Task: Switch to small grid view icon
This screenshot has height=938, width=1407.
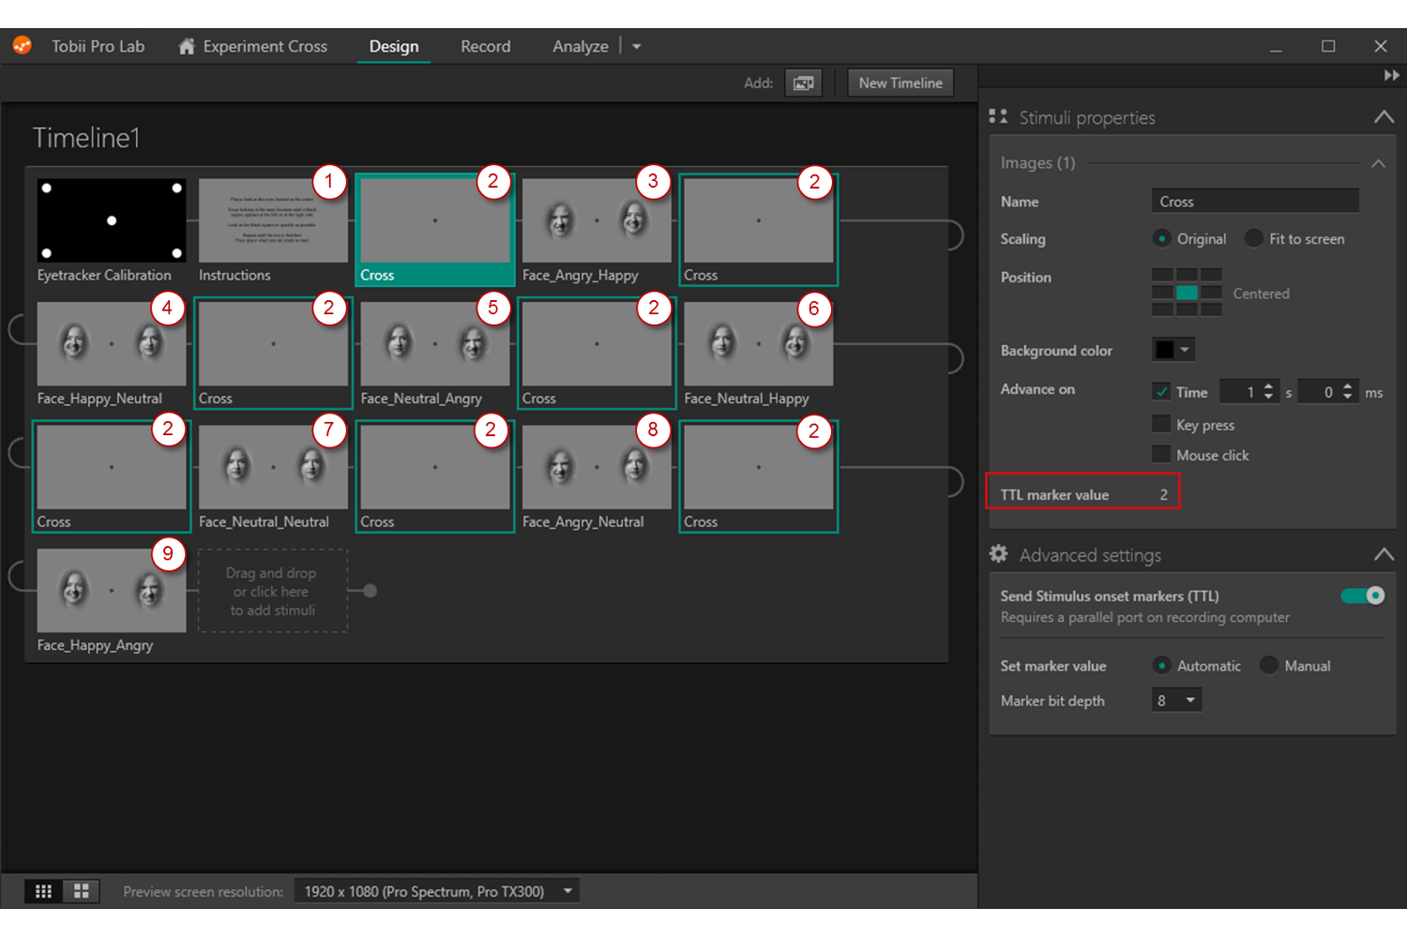Action: 43,891
